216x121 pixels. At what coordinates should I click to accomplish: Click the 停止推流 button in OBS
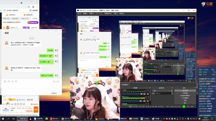[x=185, y=91]
